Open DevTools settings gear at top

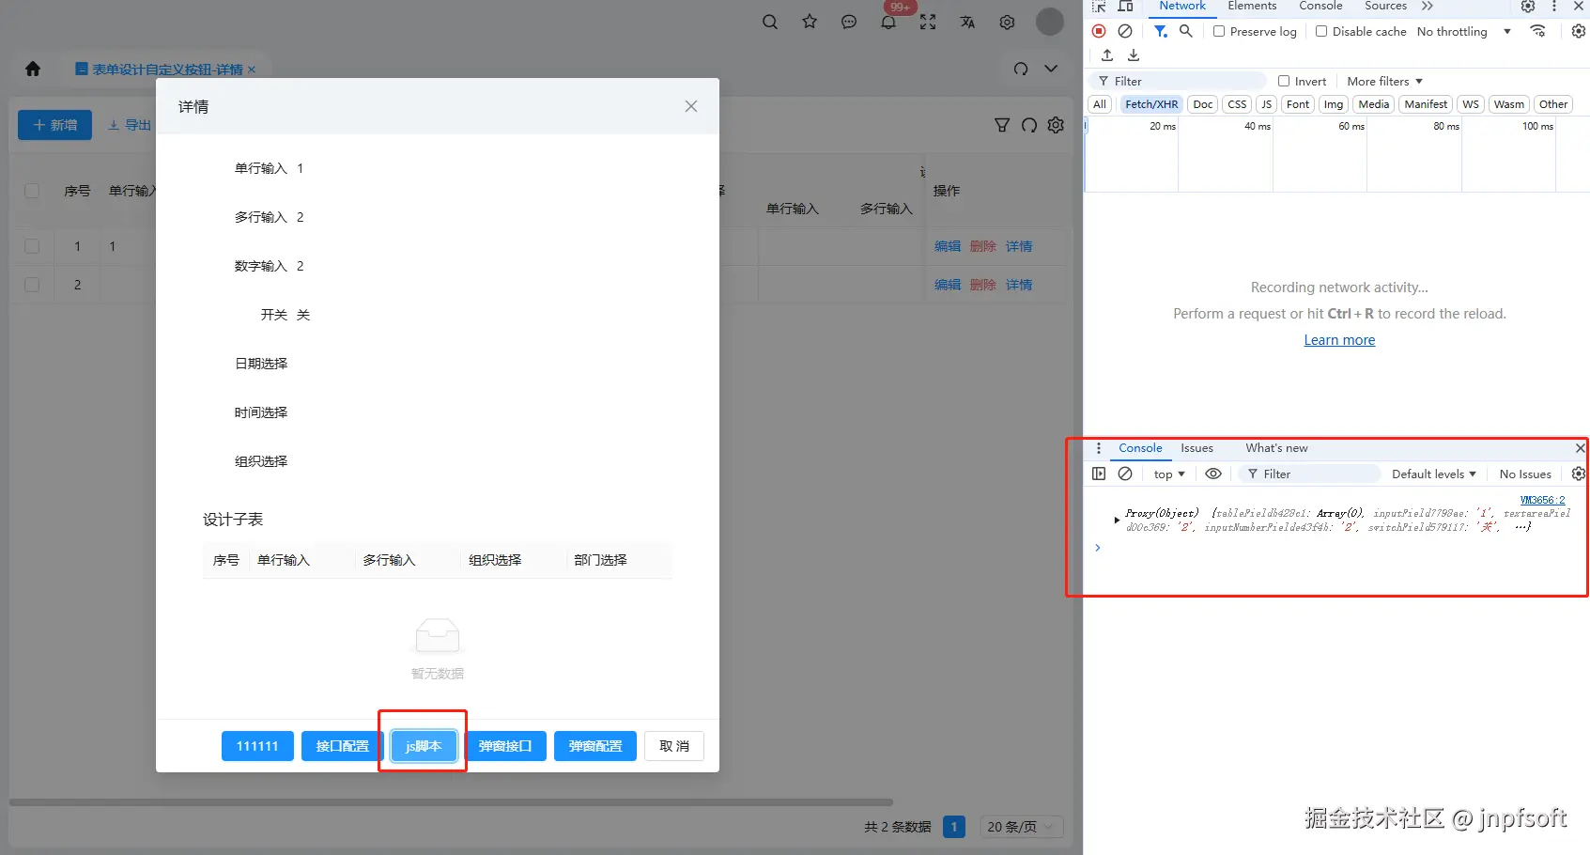pos(1528,6)
